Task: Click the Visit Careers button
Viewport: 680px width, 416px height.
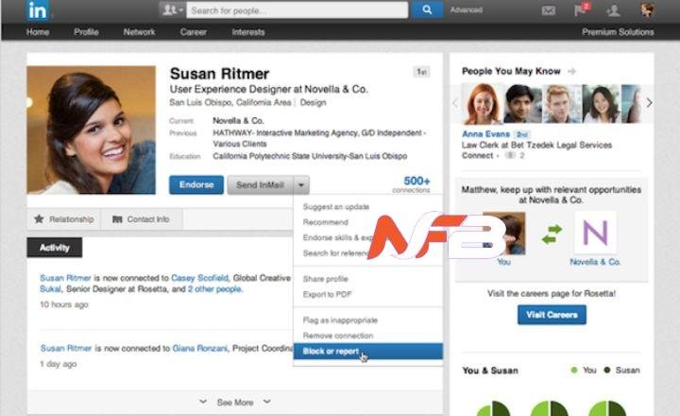Action: (x=552, y=315)
